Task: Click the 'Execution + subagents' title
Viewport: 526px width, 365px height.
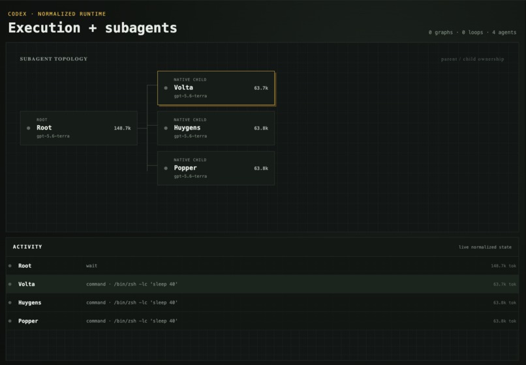Action: click(x=93, y=28)
